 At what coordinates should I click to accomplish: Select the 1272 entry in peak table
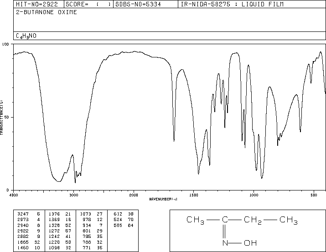tap(60, 231)
